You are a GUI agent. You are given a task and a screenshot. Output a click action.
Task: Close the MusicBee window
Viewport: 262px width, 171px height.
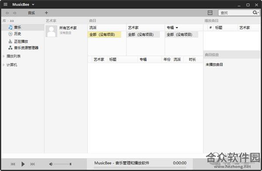click(x=257, y=5)
